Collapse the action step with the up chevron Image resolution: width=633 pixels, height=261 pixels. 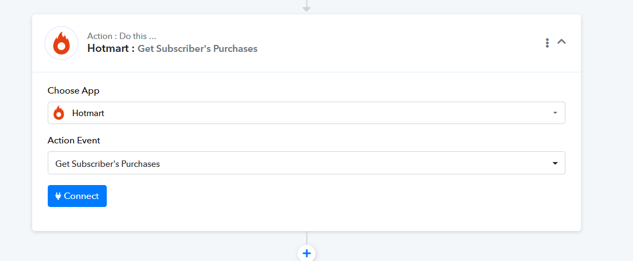[x=562, y=42]
